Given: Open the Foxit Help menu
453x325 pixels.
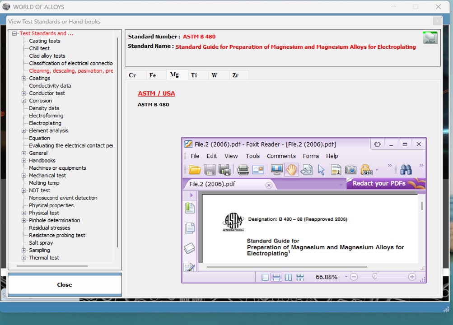Looking at the screenshot, I should [x=332, y=156].
